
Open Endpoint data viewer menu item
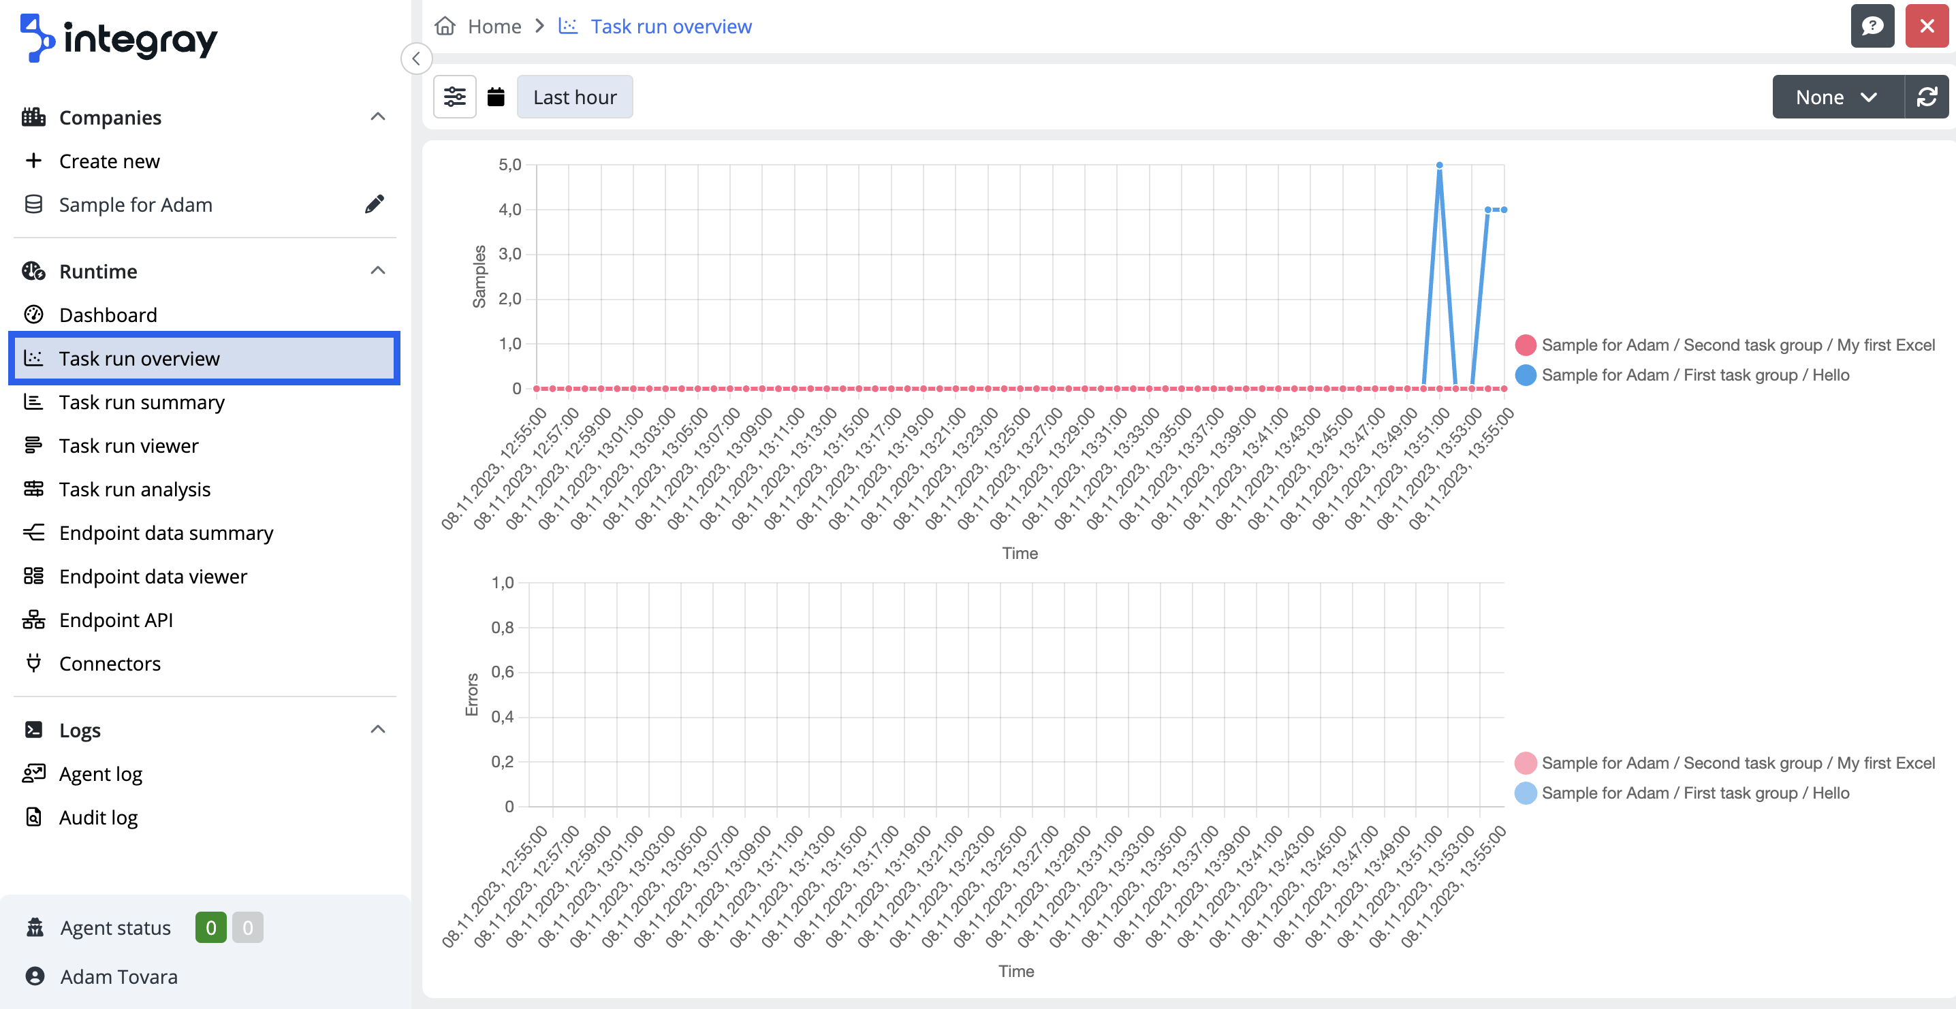[153, 576]
